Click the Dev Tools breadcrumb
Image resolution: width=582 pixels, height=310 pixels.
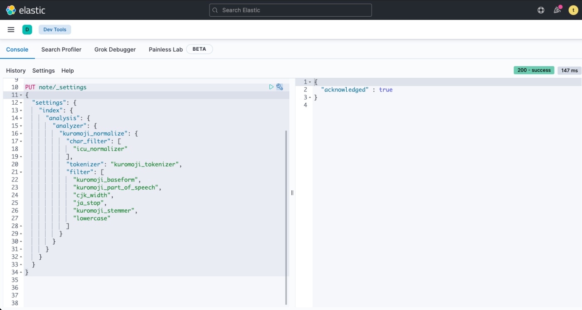[55, 30]
